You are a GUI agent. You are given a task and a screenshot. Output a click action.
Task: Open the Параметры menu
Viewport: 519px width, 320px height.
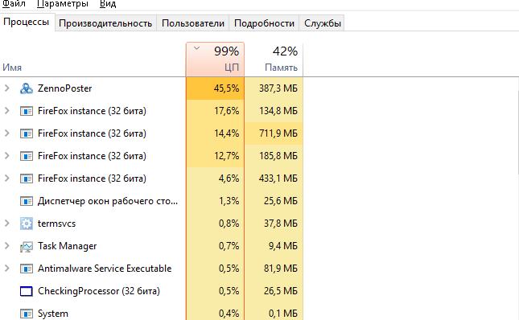pos(63,4)
